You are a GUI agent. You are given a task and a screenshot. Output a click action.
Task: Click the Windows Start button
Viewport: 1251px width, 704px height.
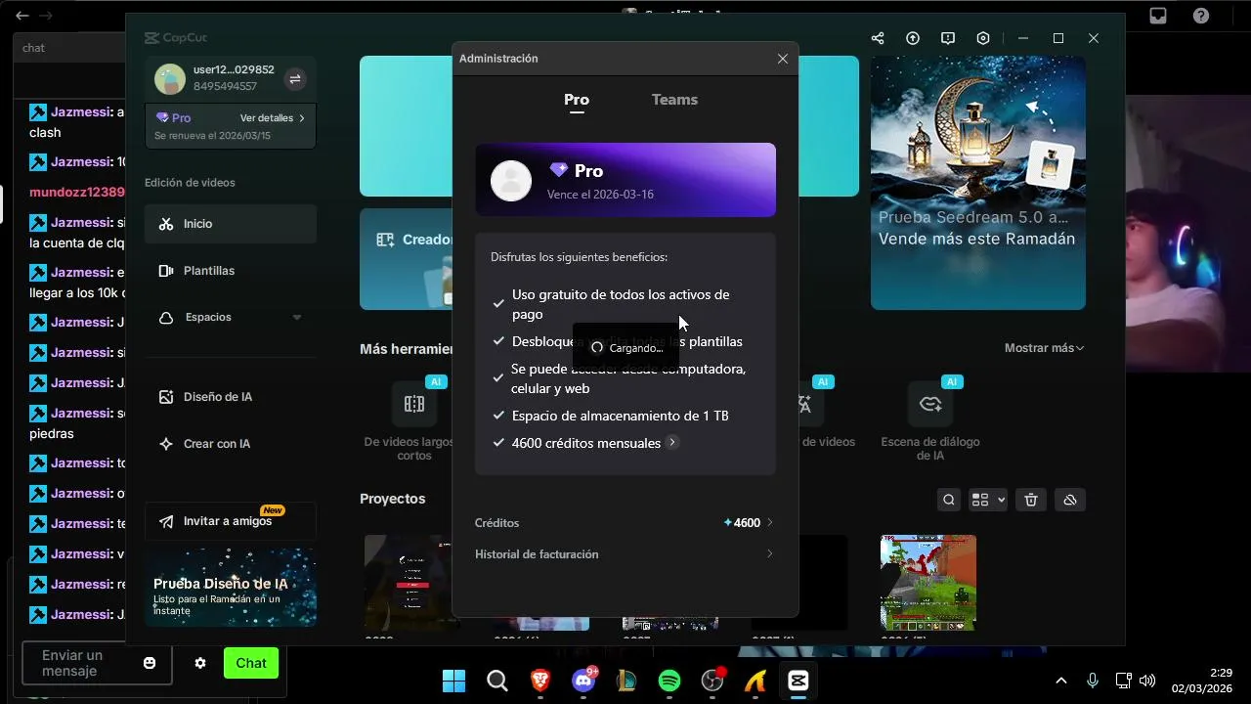pos(454,681)
